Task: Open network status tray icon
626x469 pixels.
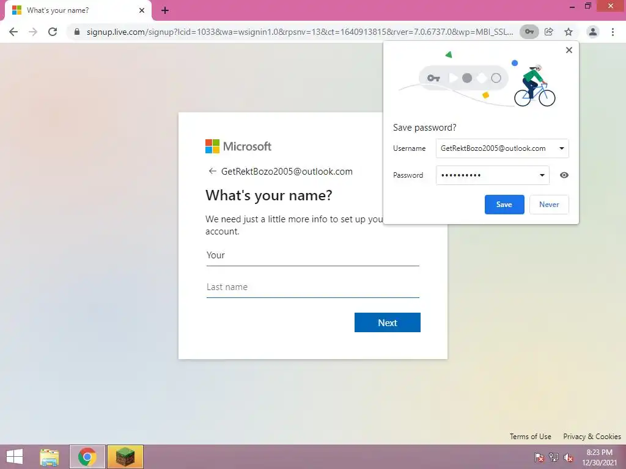Action: pos(554,457)
